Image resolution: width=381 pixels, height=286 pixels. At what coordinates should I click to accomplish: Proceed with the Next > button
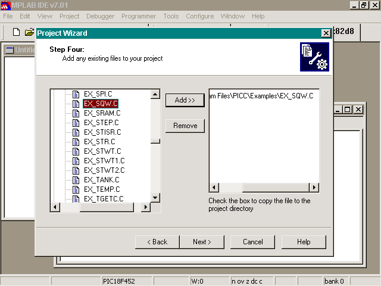click(x=202, y=242)
